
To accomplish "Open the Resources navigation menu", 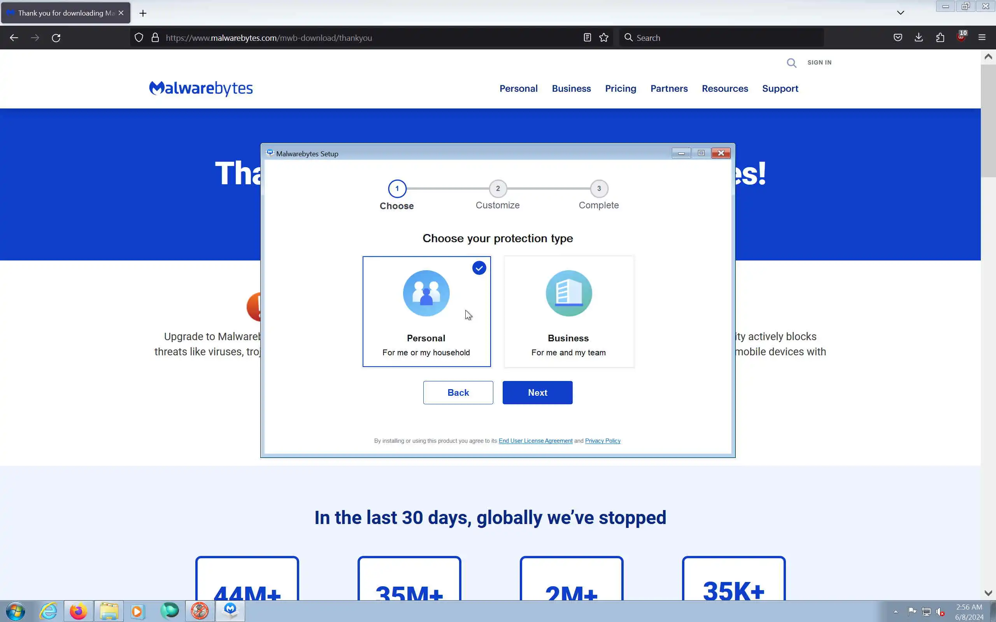I will 724,89.
